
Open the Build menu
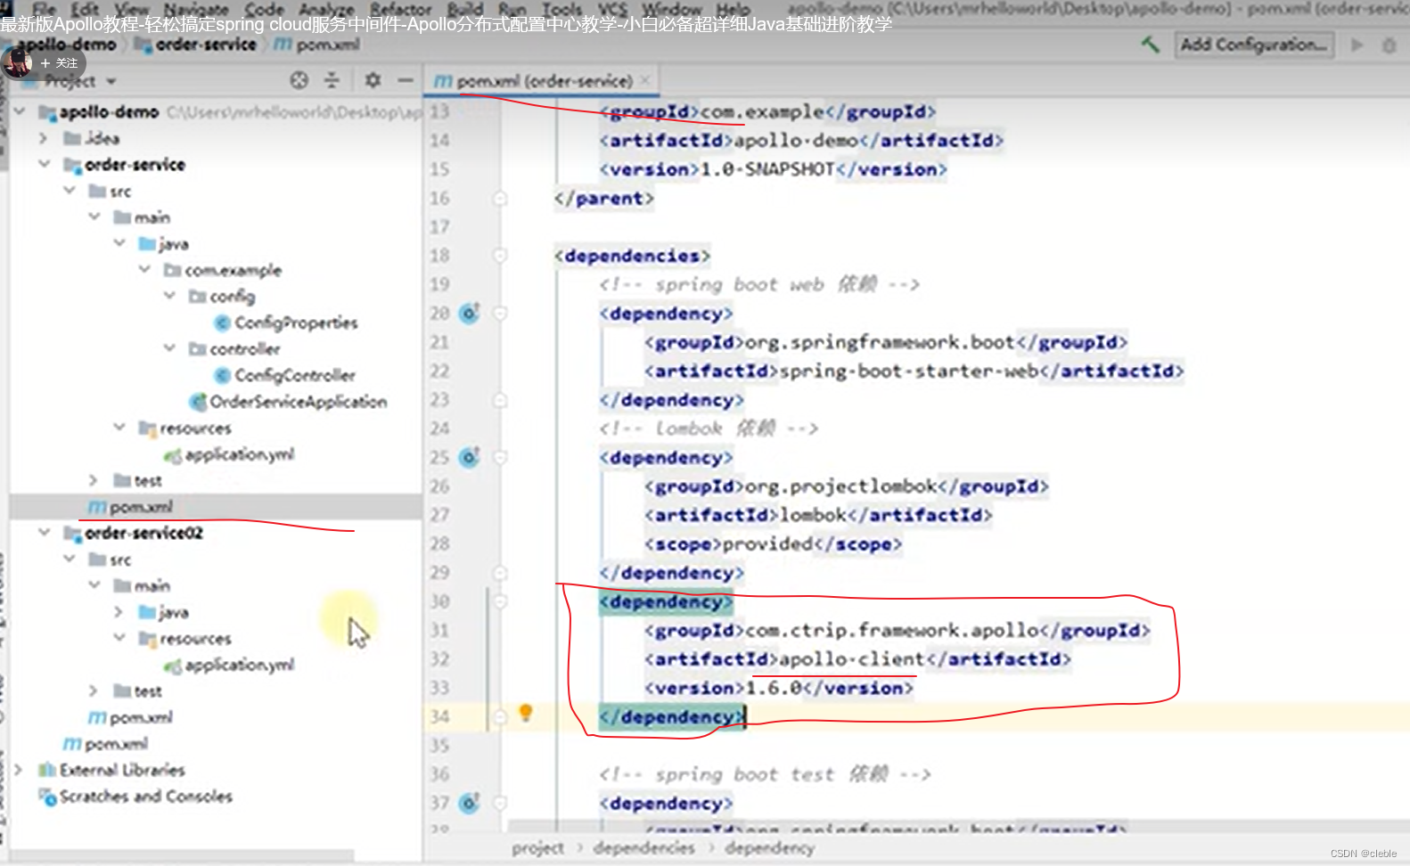pos(464,8)
